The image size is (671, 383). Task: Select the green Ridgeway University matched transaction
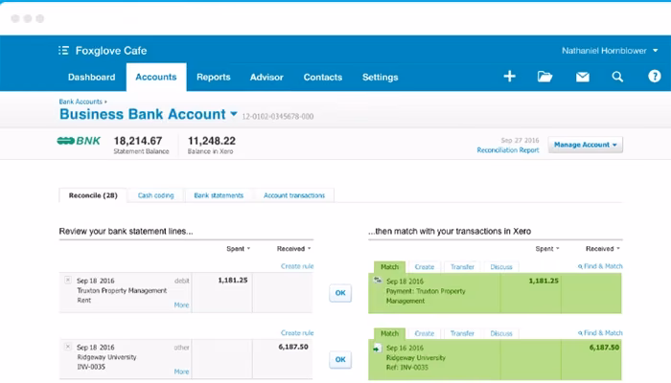[x=495, y=360]
